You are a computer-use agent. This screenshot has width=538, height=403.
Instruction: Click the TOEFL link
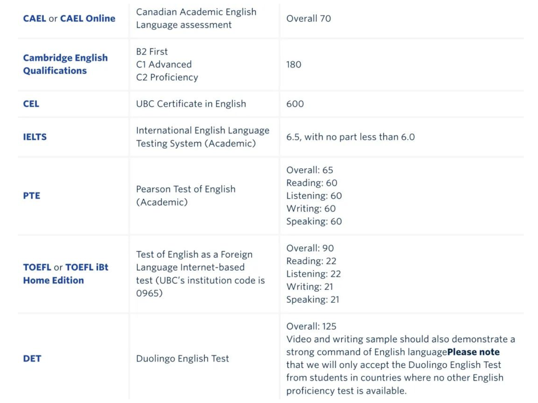pyautogui.click(x=37, y=267)
